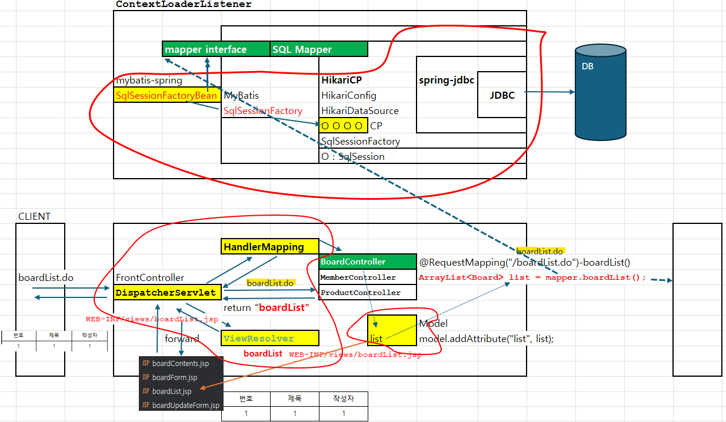
Task: Select the 번호 header in the CLIENT table
Action: coord(18,336)
